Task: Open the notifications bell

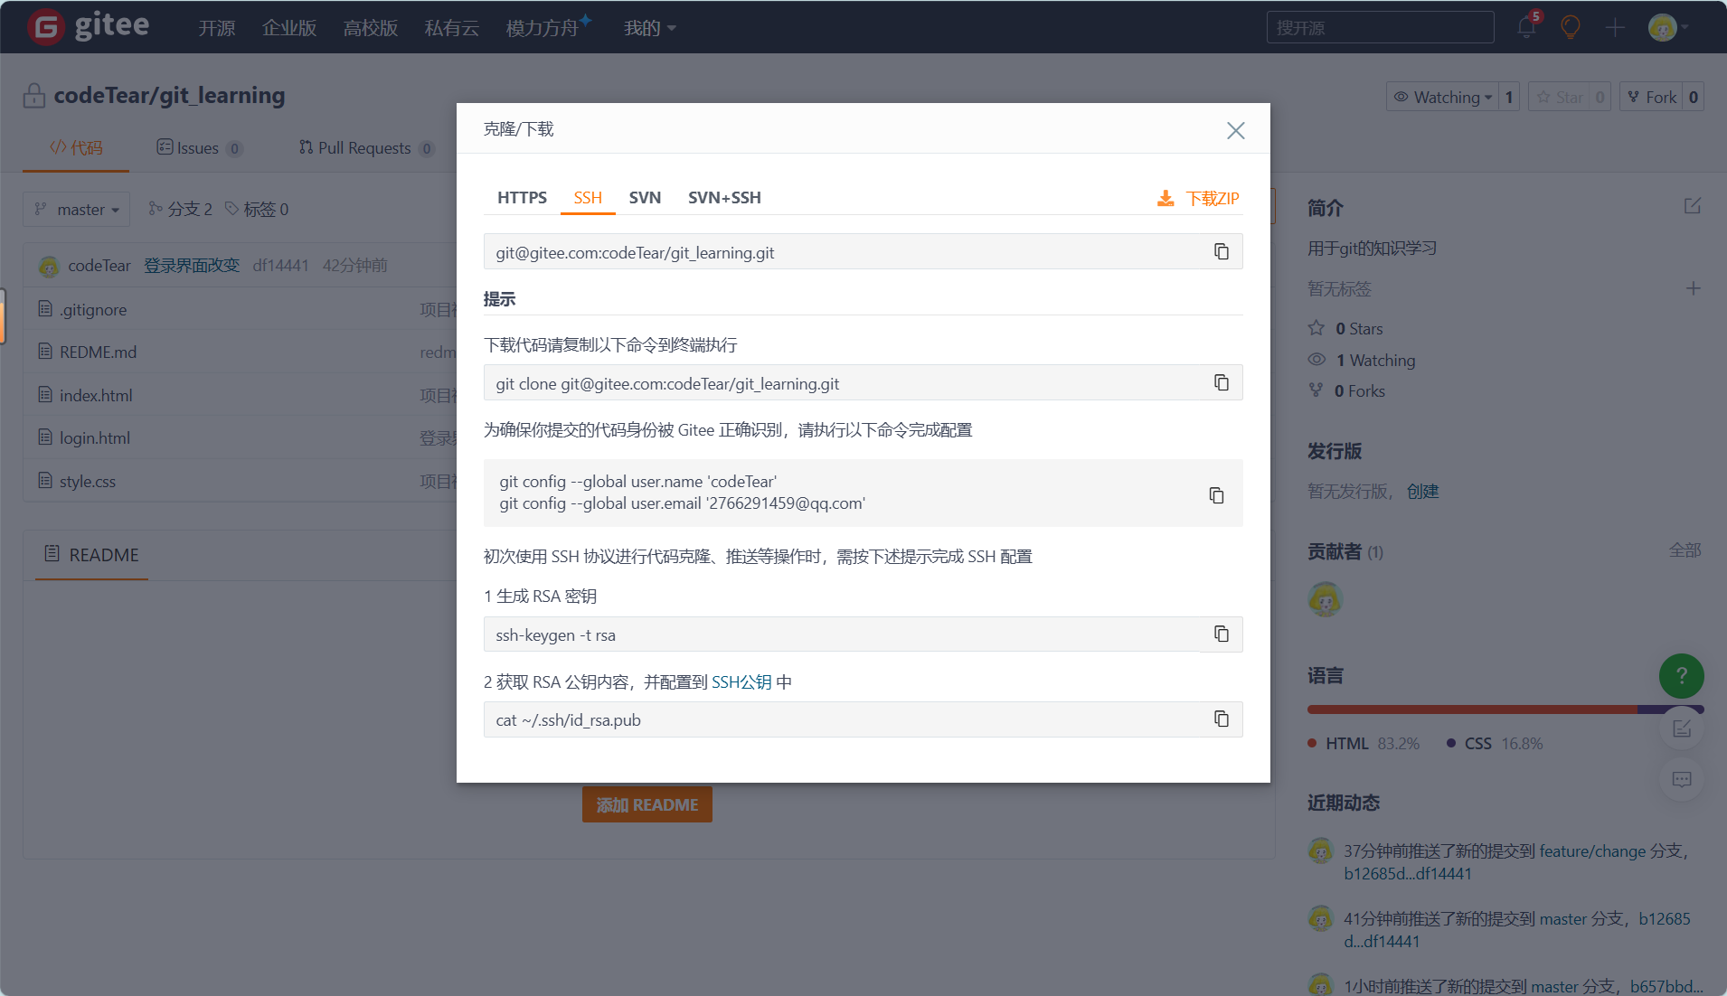Action: pos(1527,27)
